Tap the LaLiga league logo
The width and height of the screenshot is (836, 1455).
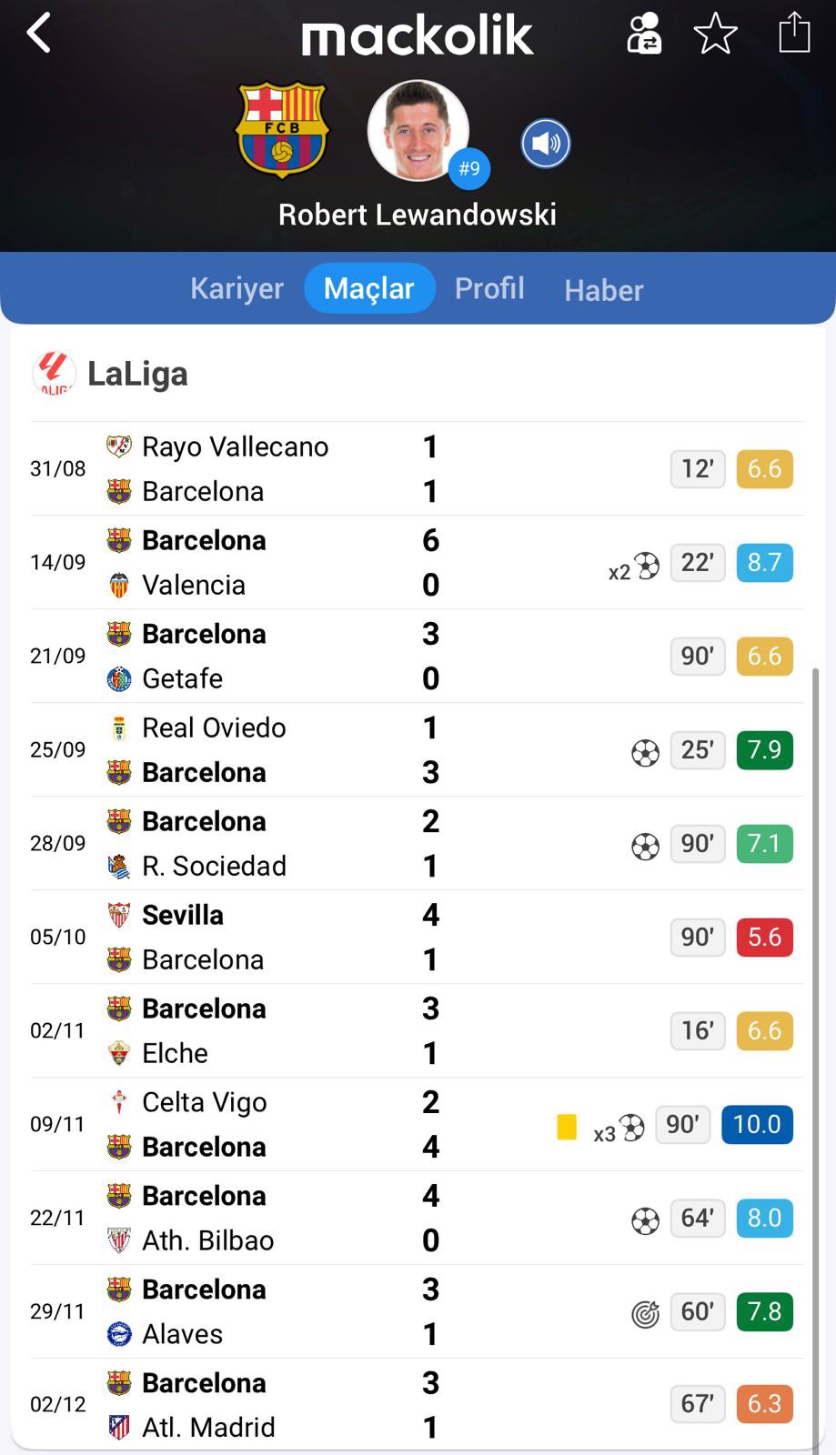pos(54,373)
